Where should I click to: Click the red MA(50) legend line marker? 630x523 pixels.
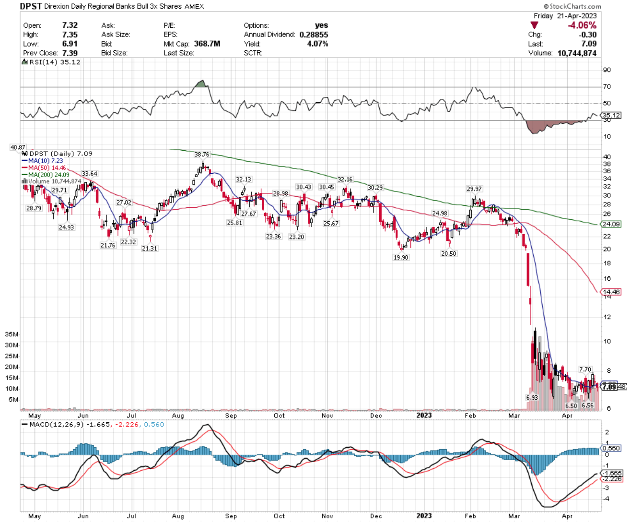24,168
